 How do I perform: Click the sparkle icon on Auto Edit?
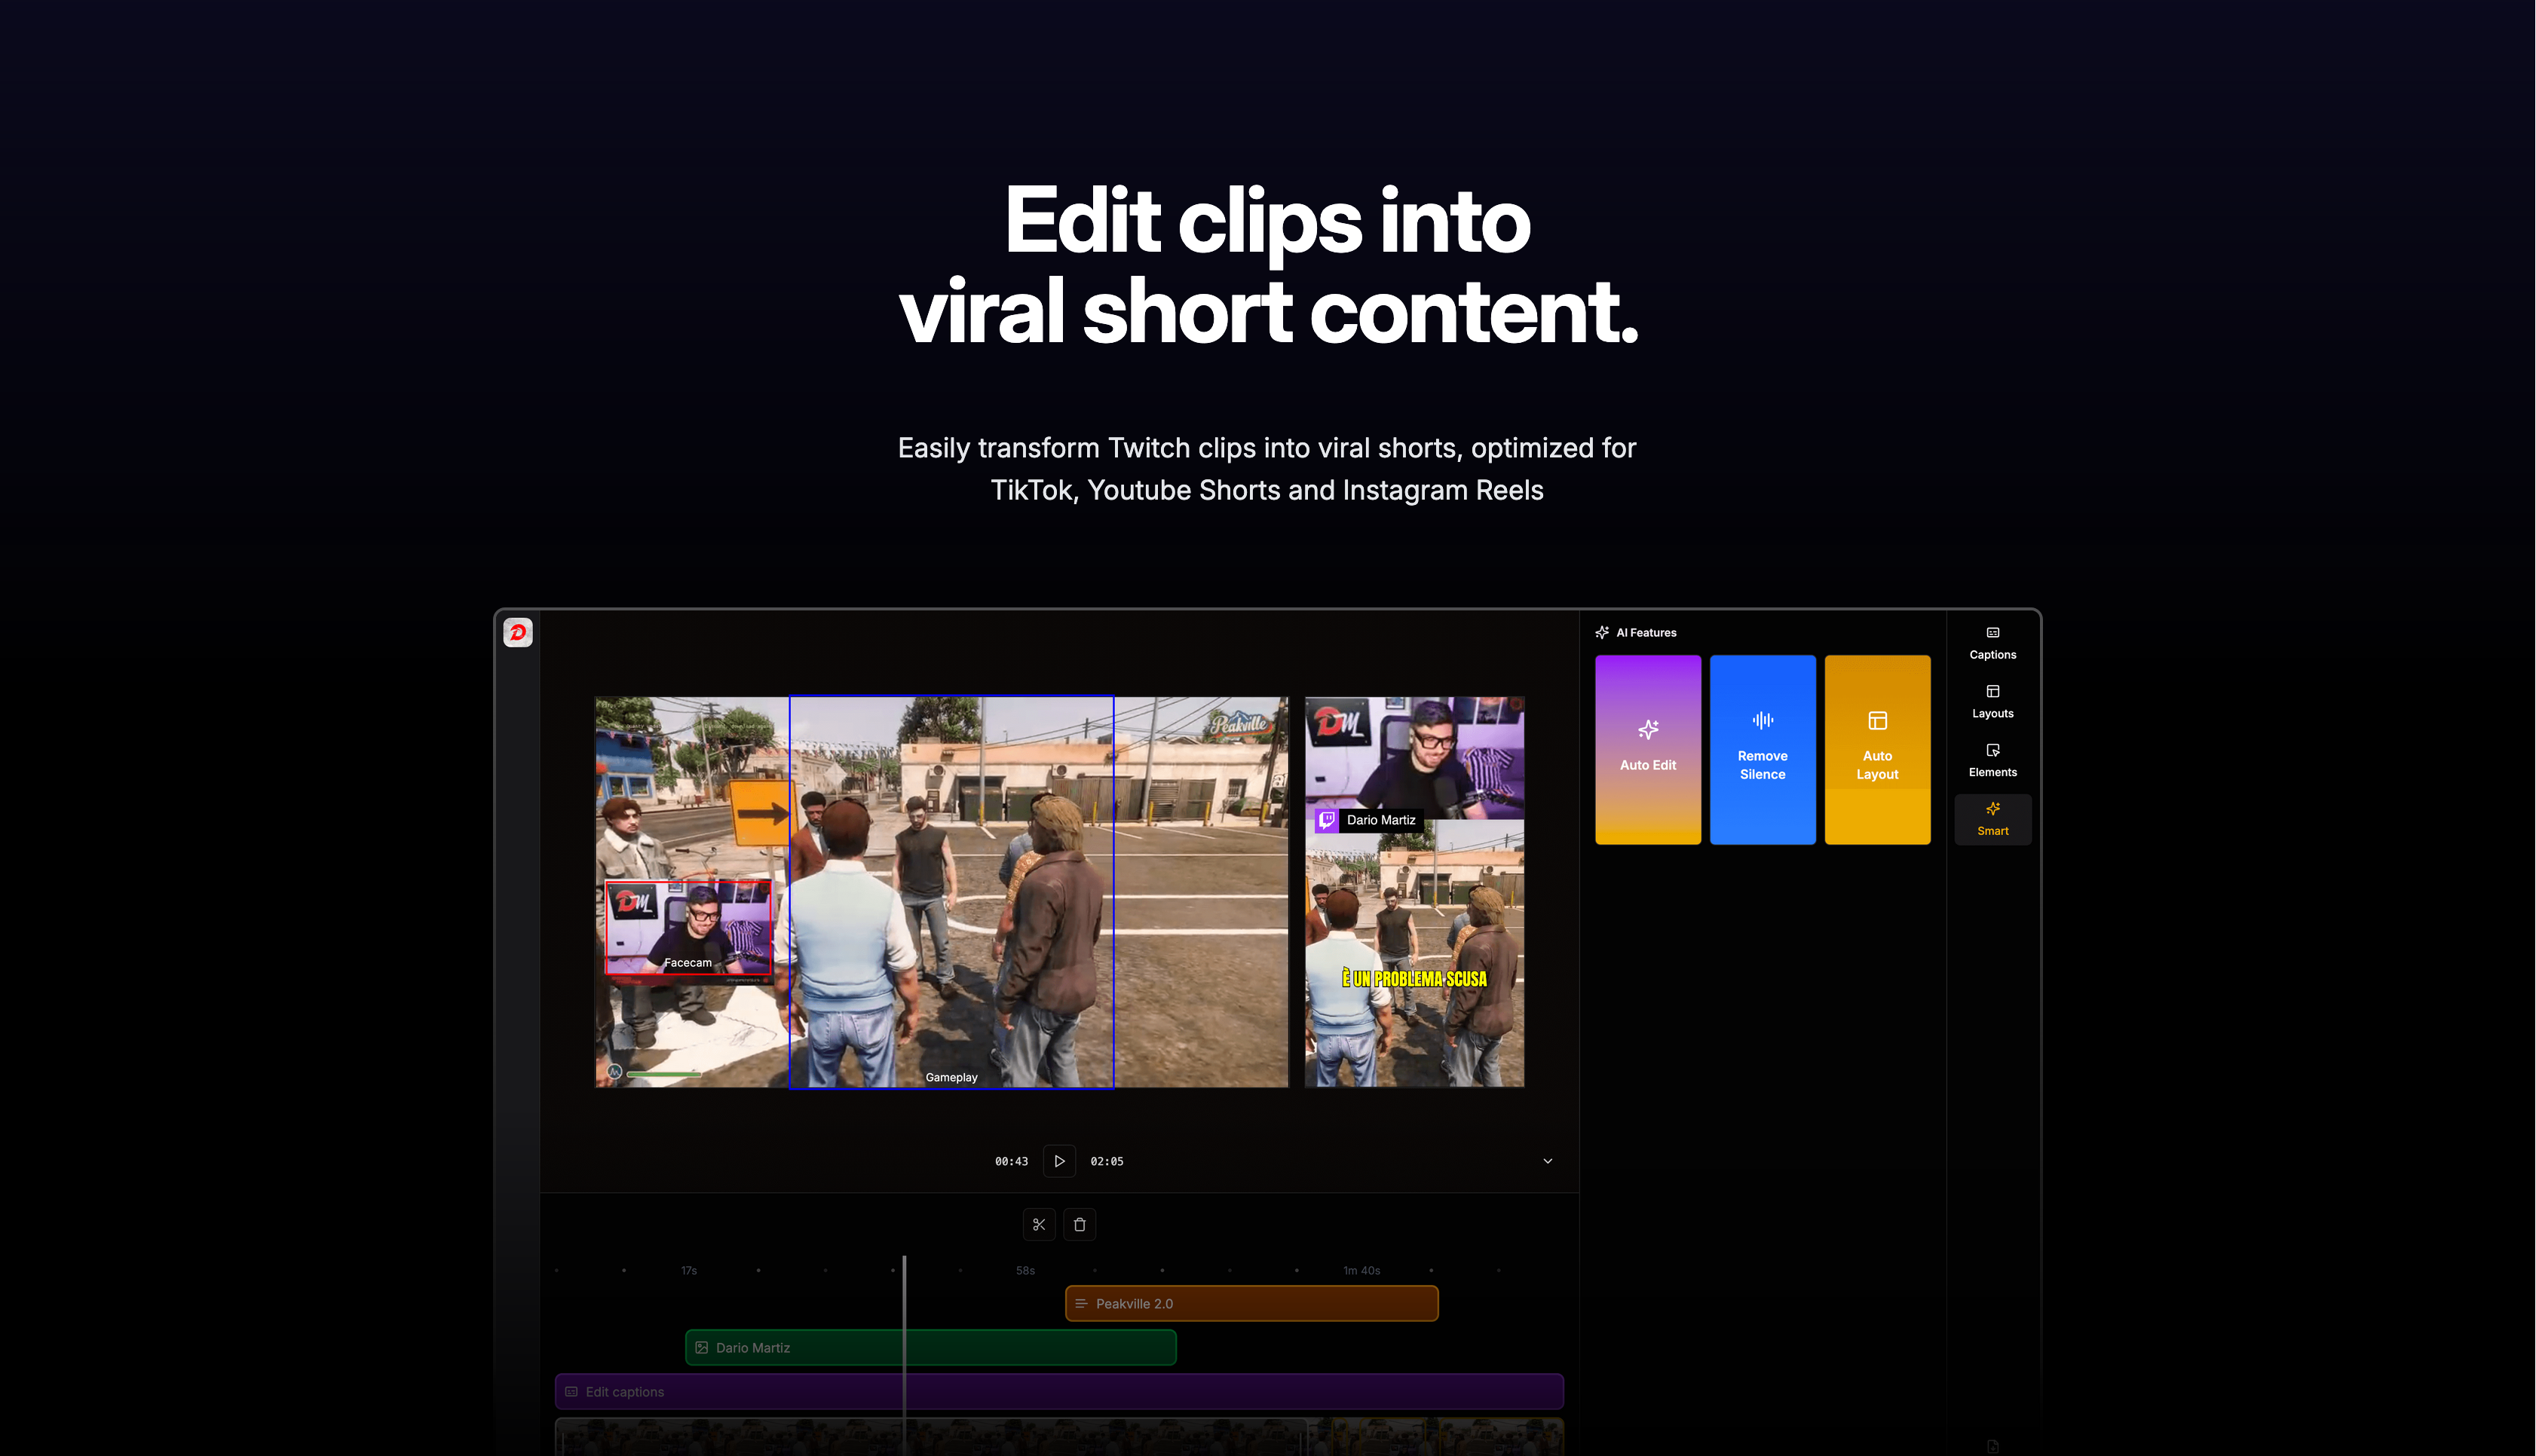(x=1647, y=729)
